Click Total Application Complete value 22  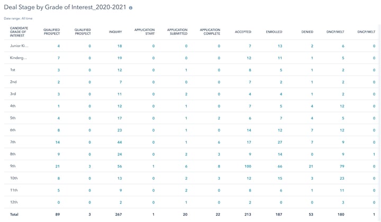click(218, 215)
